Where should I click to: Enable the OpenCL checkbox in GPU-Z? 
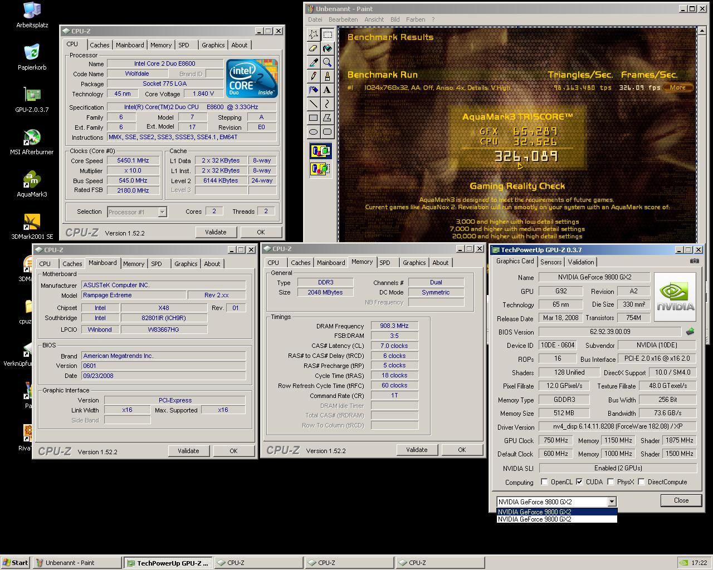click(x=545, y=482)
